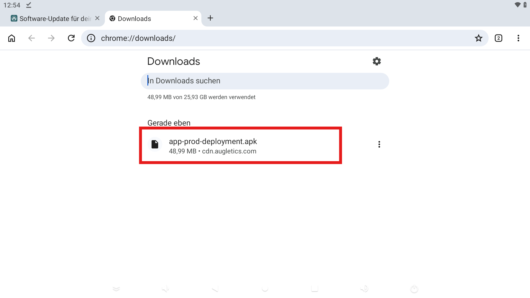The width and height of the screenshot is (530, 298).
Task: Open a new tab with the plus button
Action: [x=210, y=18]
